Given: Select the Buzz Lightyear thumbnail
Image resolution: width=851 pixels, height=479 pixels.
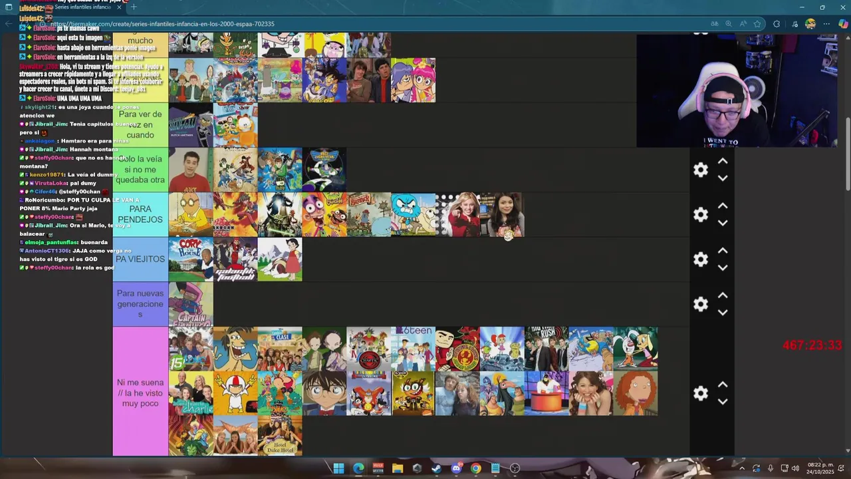Looking at the screenshot, I should (x=324, y=170).
